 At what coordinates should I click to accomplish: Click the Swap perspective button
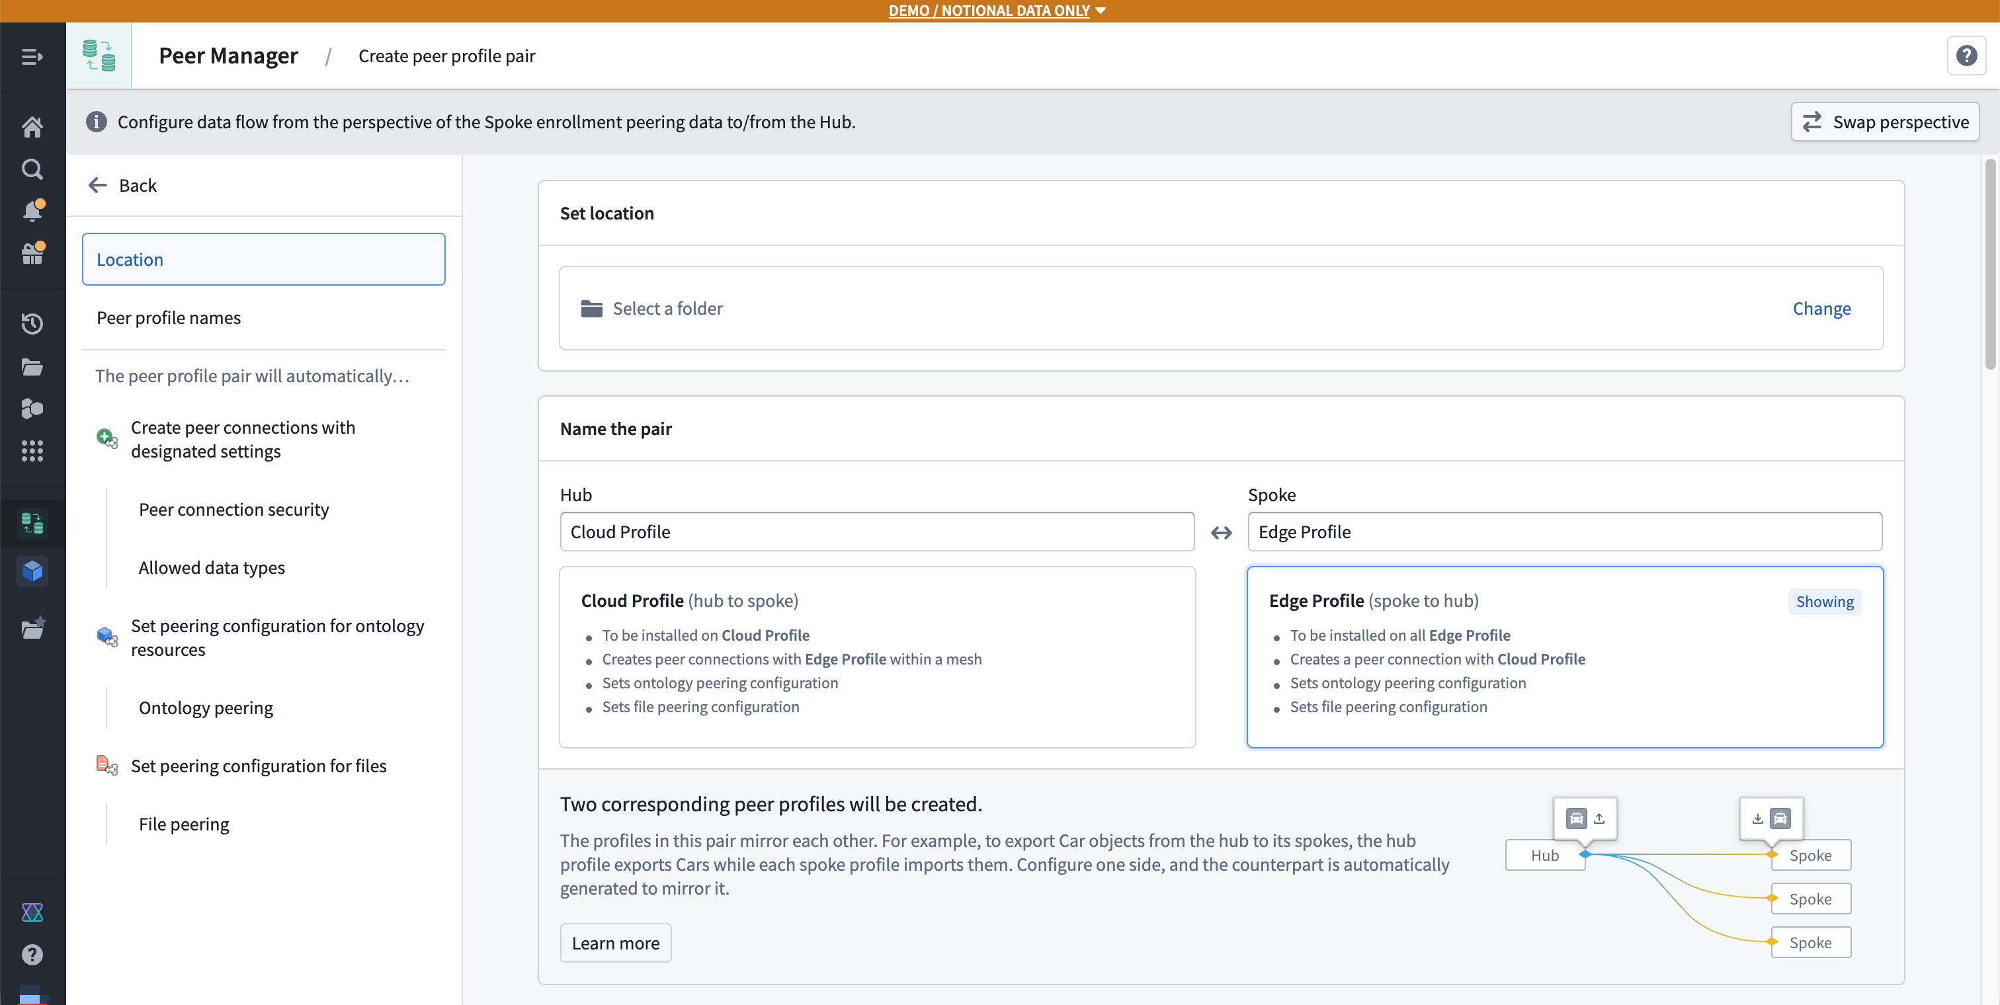(x=1884, y=122)
